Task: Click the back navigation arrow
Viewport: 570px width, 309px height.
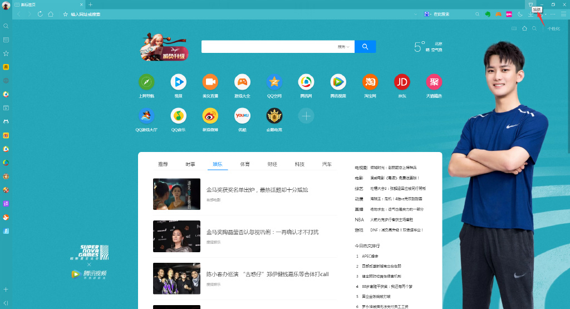Action: (18, 14)
